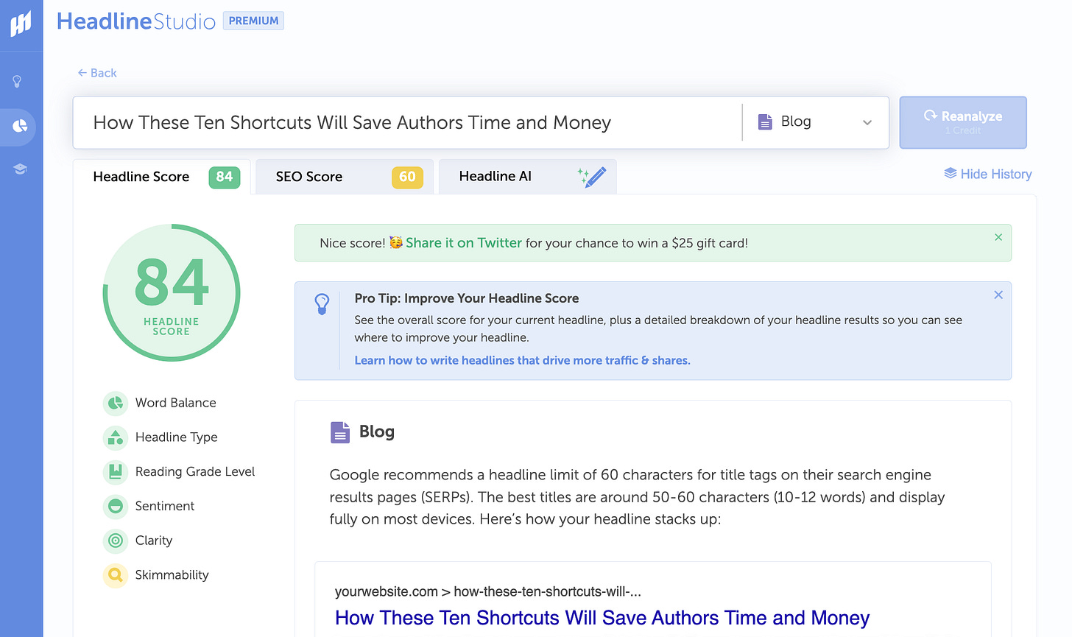Click the Sentiment face icon

tap(116, 506)
